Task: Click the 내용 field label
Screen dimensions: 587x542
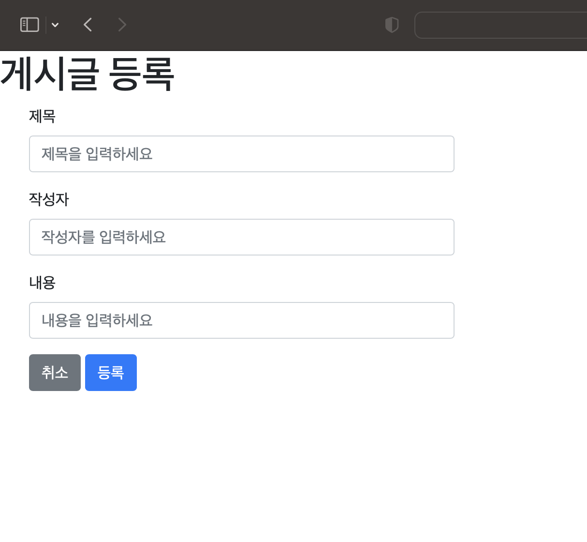Action: coord(43,283)
